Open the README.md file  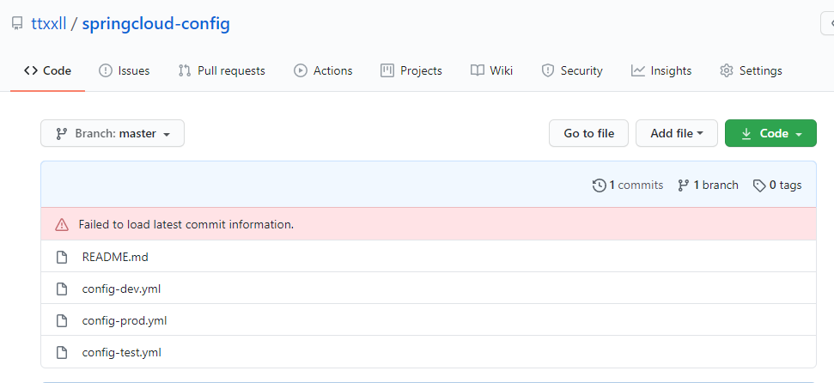[x=115, y=257]
